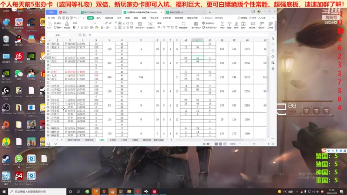Switch to the 猪国 sheet tab

113,140
